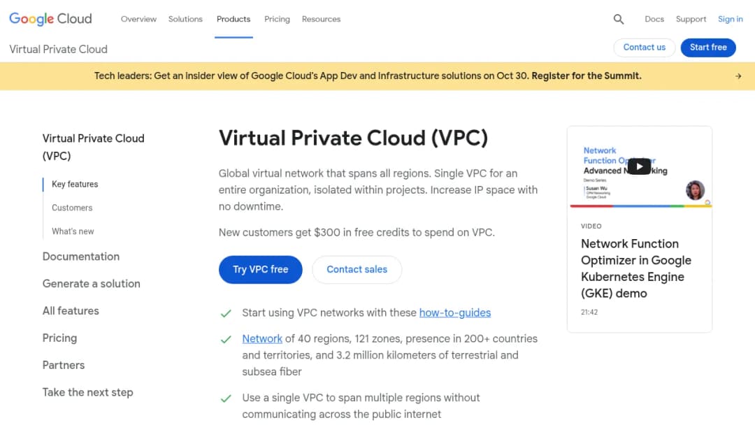This screenshot has width=755, height=425.
Task: Select What's new in the sidebar
Action: click(x=73, y=231)
